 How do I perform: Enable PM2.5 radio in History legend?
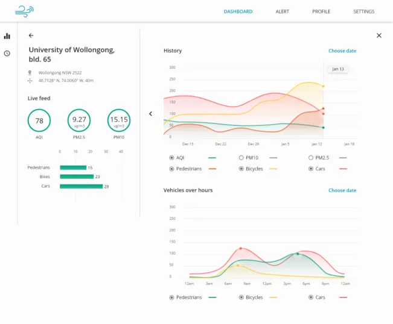(x=311, y=158)
